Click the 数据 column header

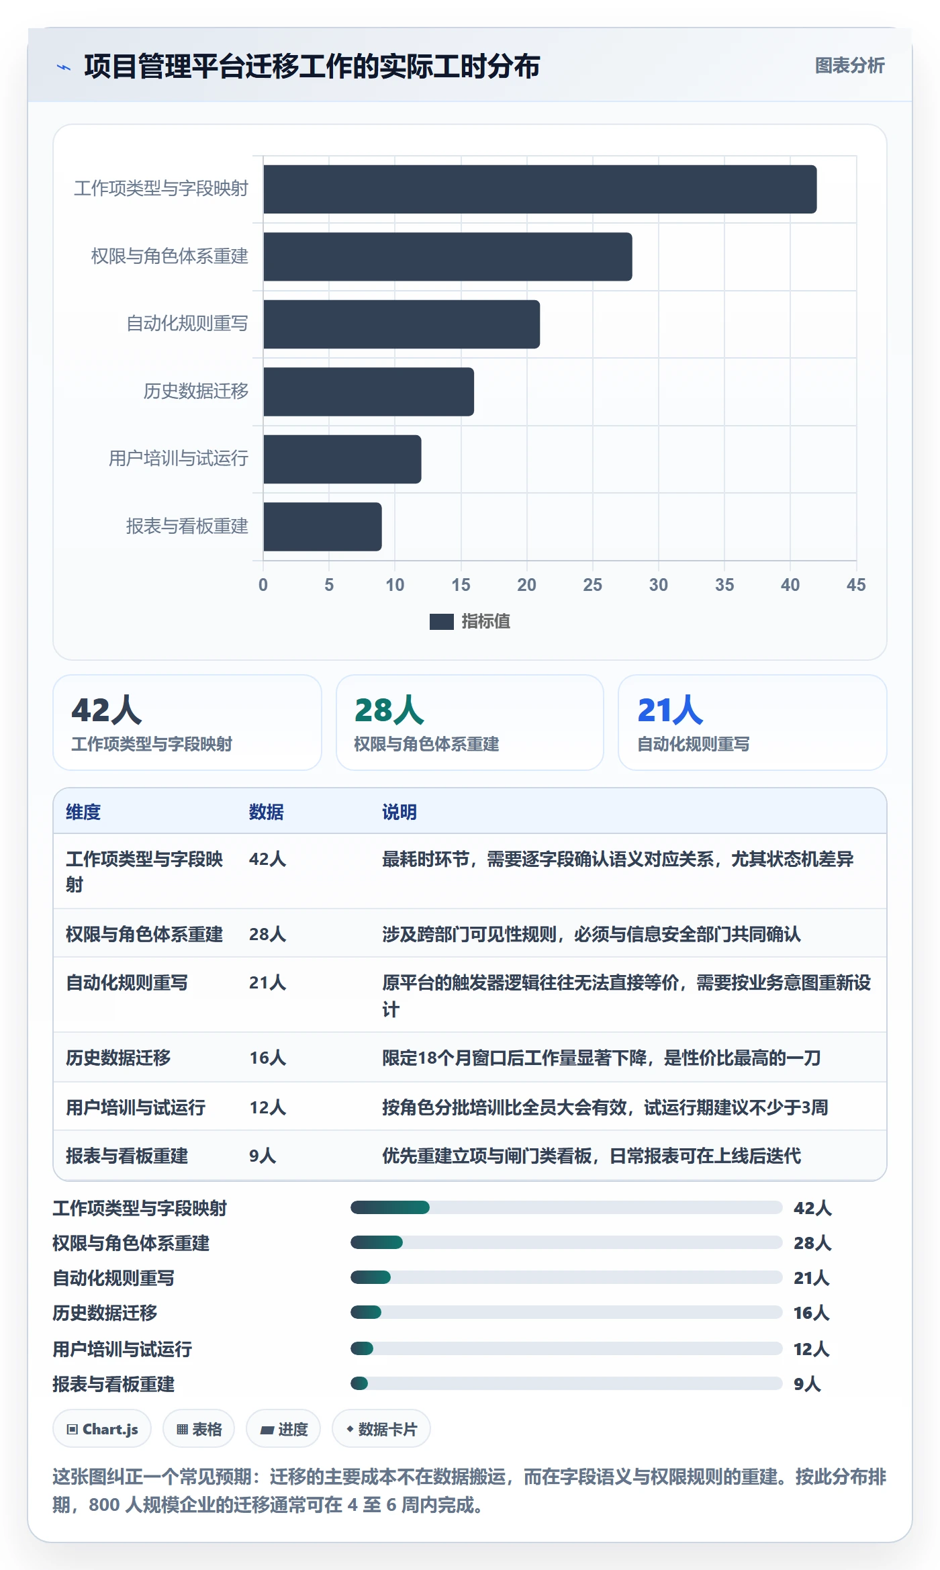267,812
